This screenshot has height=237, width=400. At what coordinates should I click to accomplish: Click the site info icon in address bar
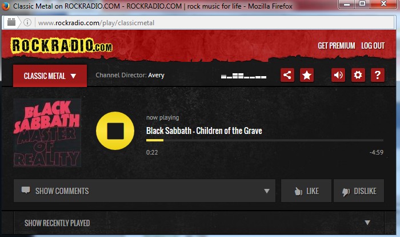coord(27,22)
